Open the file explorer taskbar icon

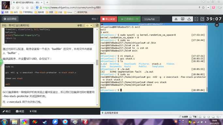click(x=14, y=122)
